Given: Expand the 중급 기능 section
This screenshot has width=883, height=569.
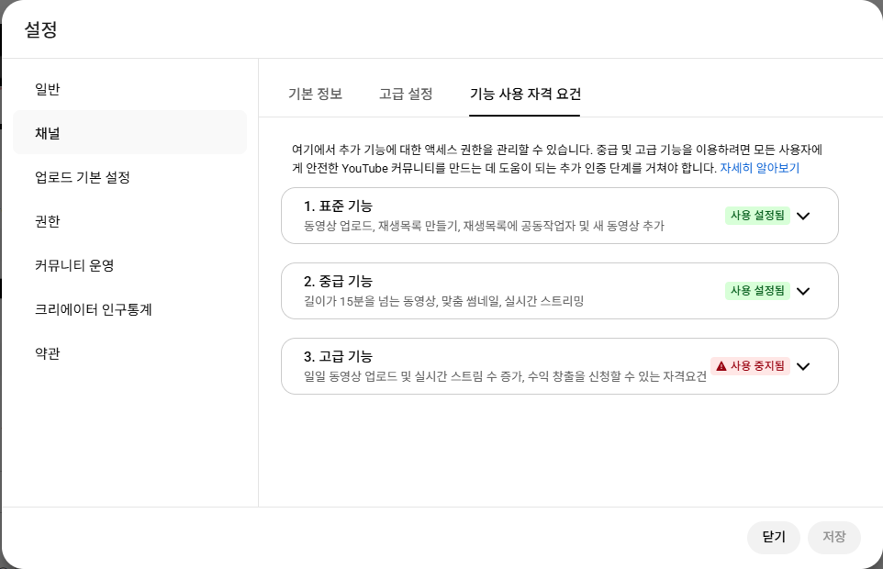Looking at the screenshot, I should click(803, 291).
